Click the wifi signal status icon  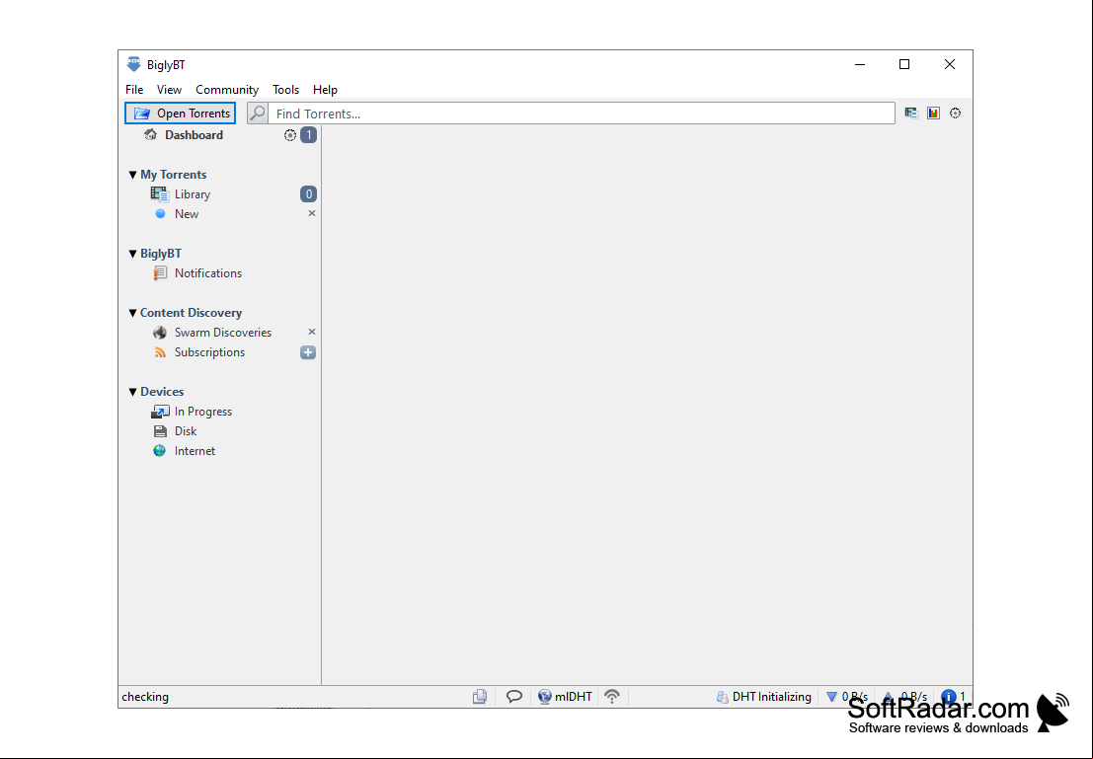612,696
